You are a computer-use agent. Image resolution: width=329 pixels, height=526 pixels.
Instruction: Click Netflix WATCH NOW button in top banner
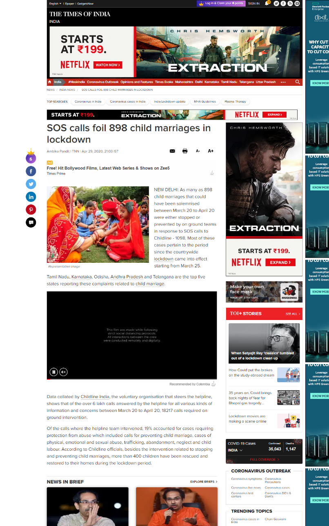[x=108, y=65]
